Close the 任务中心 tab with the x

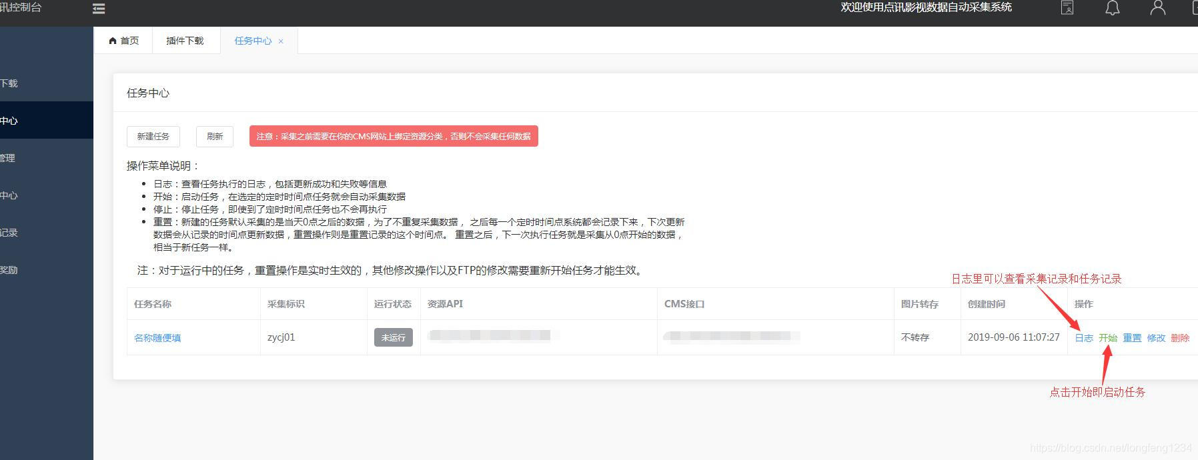(x=281, y=41)
